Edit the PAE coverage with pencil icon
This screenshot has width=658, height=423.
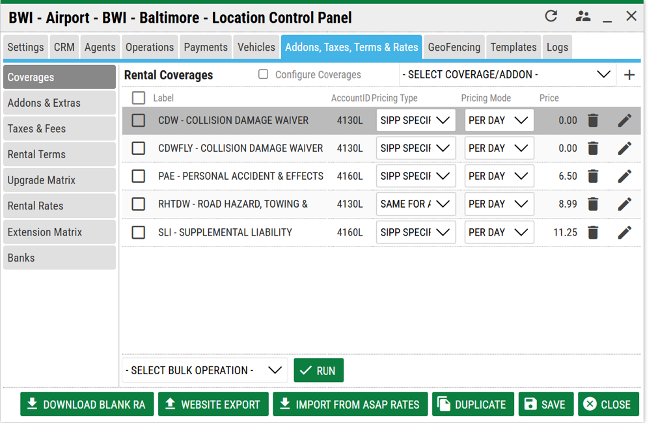pos(624,176)
